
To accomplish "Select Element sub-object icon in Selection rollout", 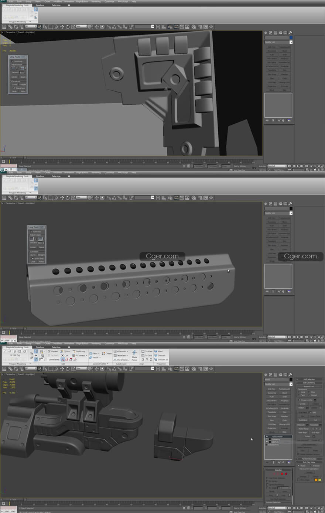I will pyautogui.click(x=286, y=474).
